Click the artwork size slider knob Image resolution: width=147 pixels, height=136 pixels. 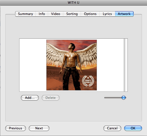(124, 98)
